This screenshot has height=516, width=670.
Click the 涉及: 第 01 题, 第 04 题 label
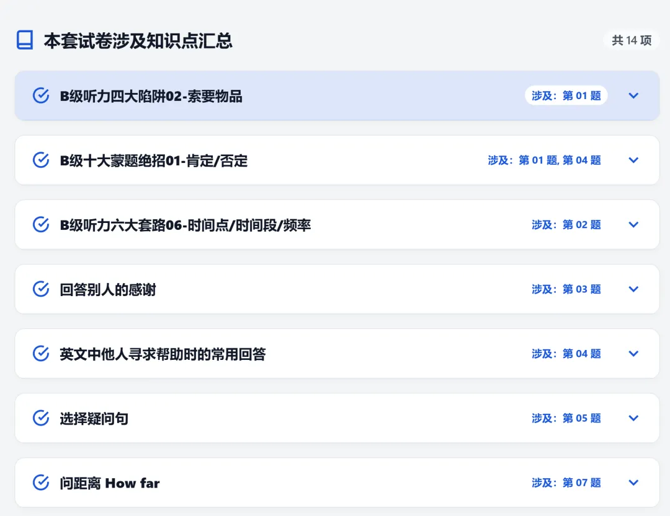[545, 160]
